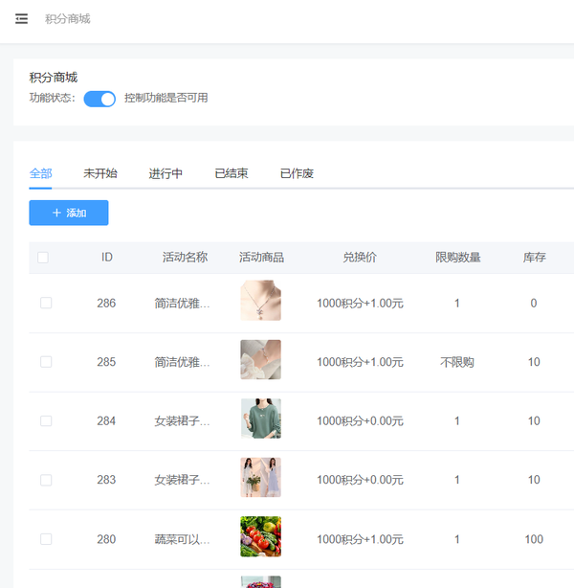The height and width of the screenshot is (588, 574).
Task: Click the 积分商城 breadcrumb in top bar
Action: coord(67,19)
